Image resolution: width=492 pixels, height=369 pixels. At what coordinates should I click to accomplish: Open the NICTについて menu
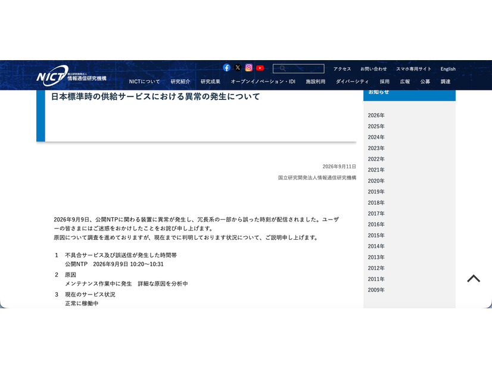coord(144,82)
